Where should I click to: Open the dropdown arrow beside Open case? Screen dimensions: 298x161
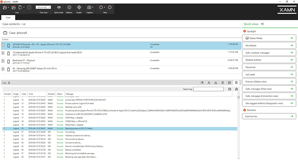point(8,7)
